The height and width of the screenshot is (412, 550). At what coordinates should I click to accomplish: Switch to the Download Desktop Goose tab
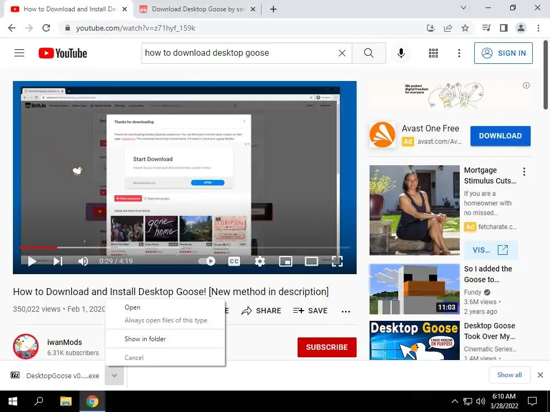(198, 9)
